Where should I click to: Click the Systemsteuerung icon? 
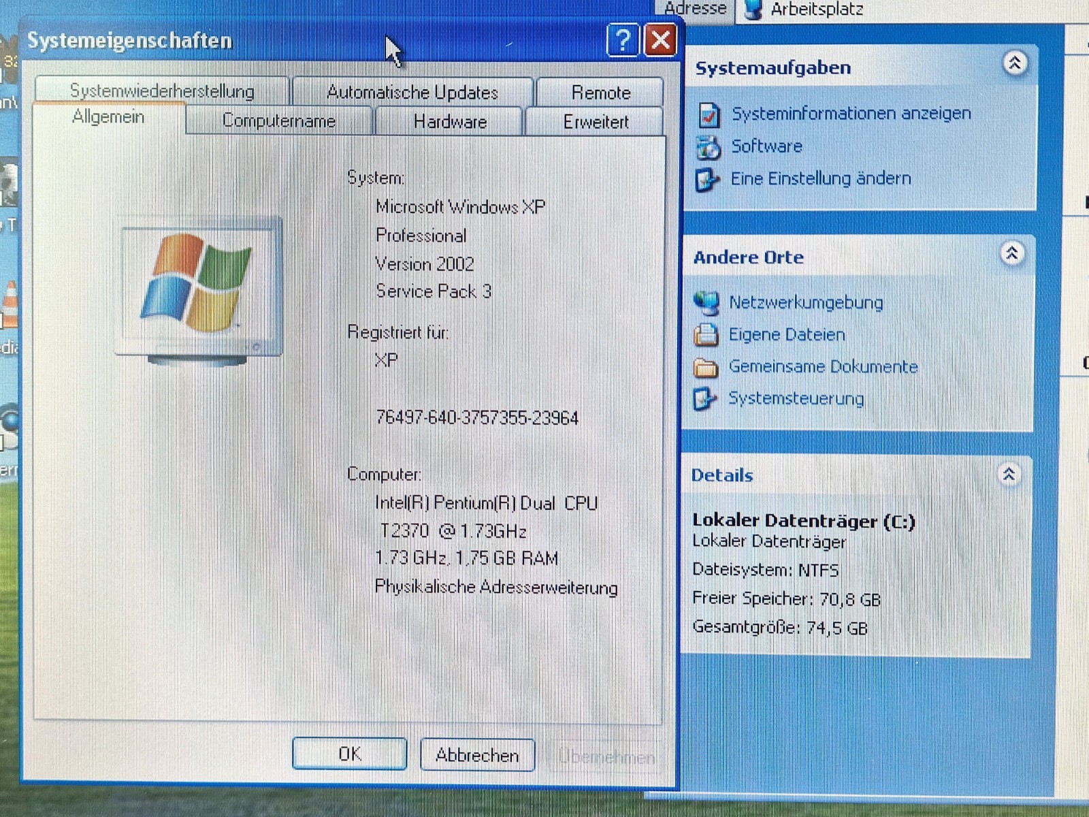[x=704, y=399]
